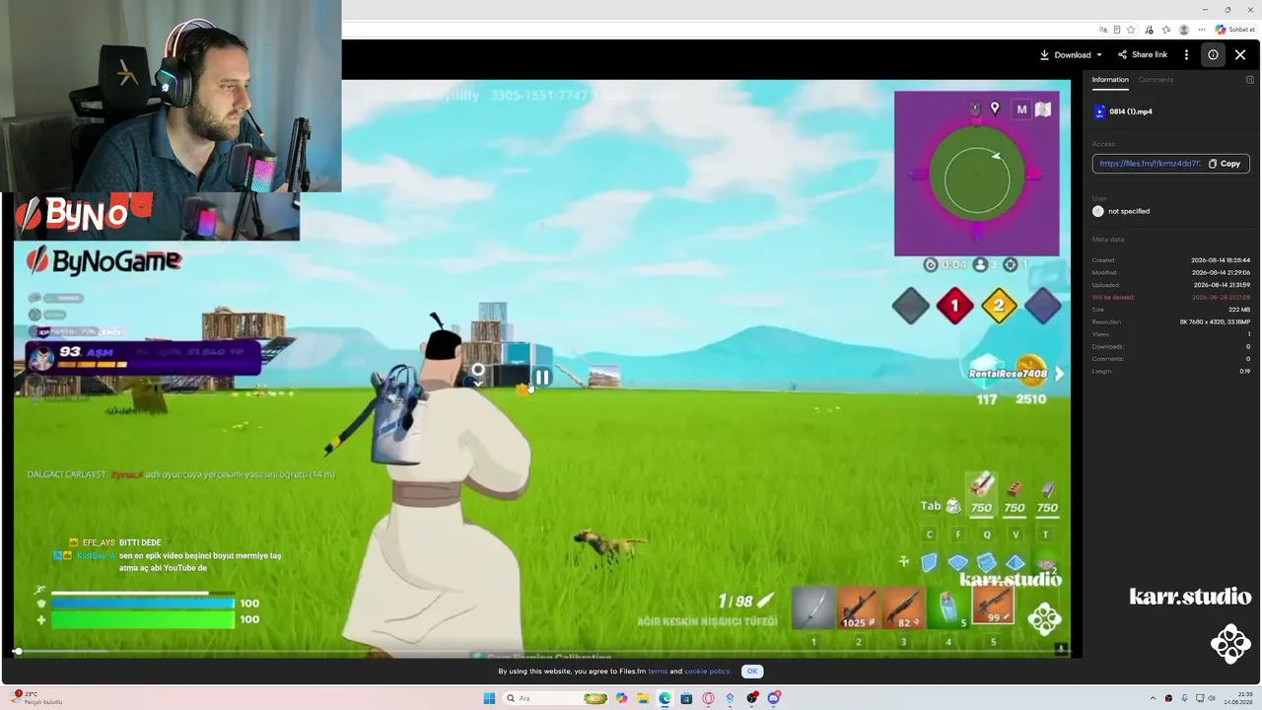Close the Files.fm video viewer
Screen dimensions: 1262x710
[1240, 55]
